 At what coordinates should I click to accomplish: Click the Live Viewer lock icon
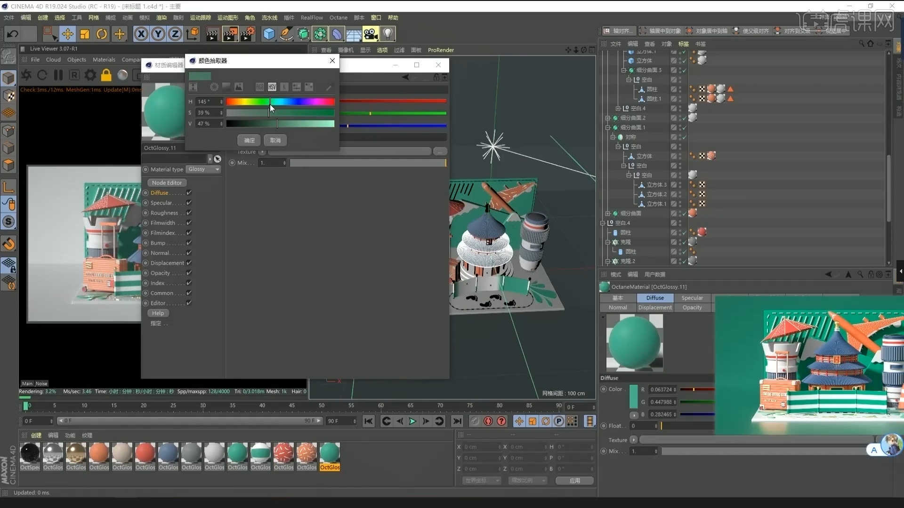[106, 75]
